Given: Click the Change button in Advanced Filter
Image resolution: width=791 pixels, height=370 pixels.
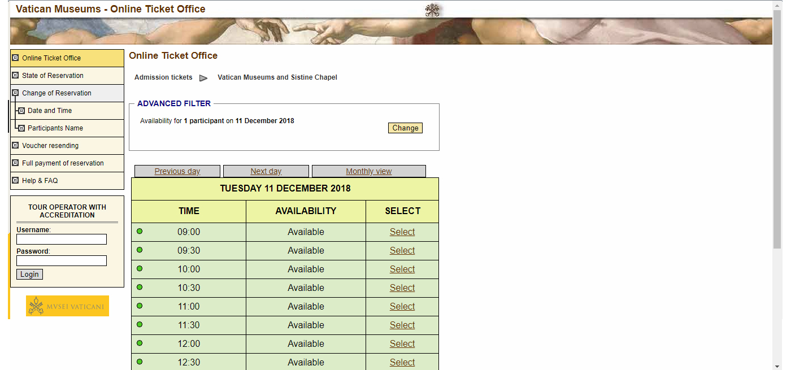Looking at the screenshot, I should click(x=405, y=128).
